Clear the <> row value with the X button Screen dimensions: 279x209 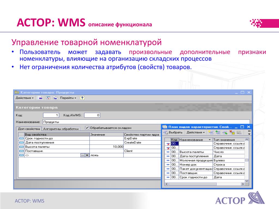[x=87, y=155]
